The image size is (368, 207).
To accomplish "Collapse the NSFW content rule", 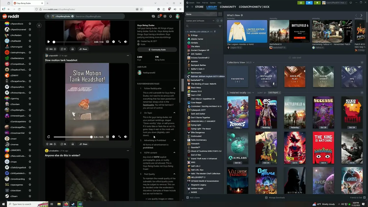I will 174,153.
